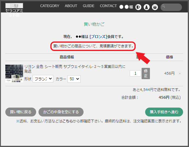Go to the ABOUT page

71,6
